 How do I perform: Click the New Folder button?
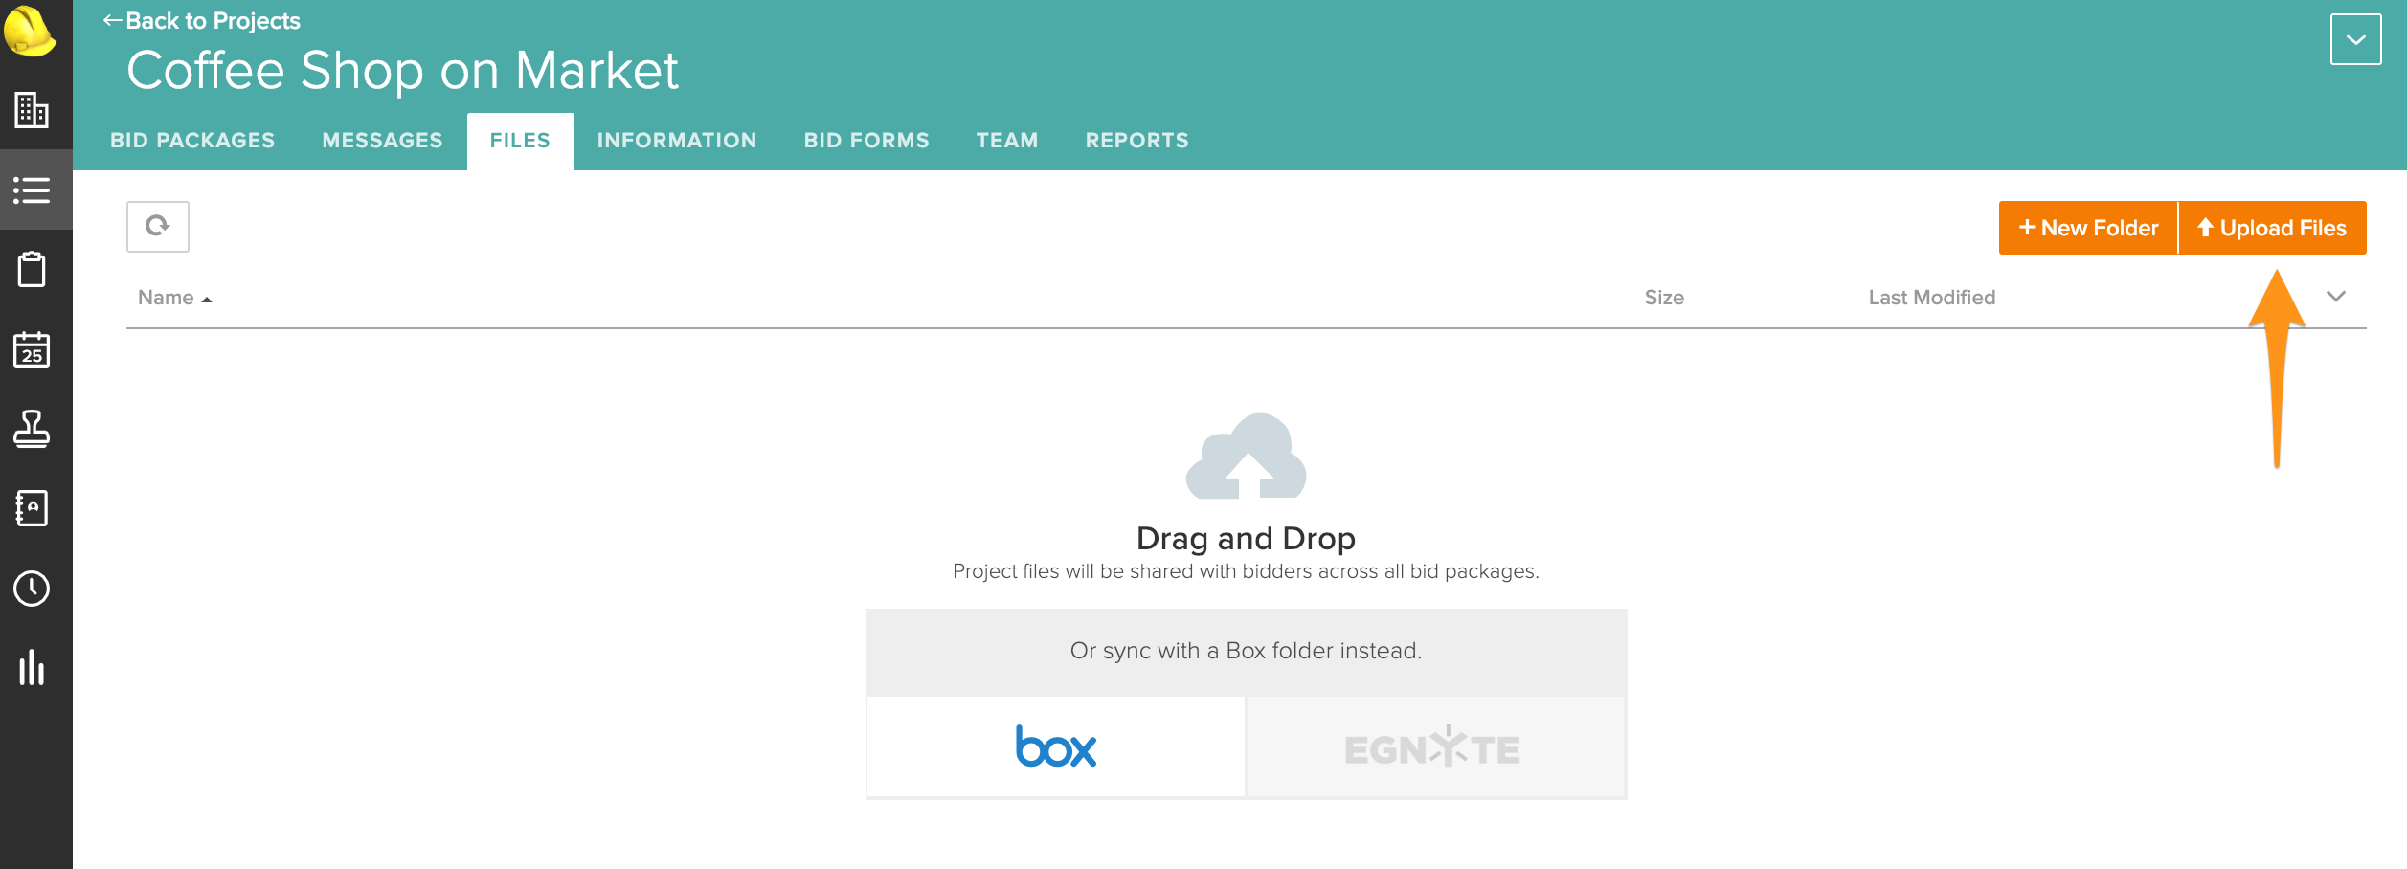pyautogui.click(x=2088, y=228)
